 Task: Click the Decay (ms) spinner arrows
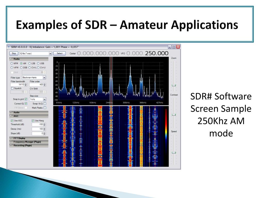(44, 129)
